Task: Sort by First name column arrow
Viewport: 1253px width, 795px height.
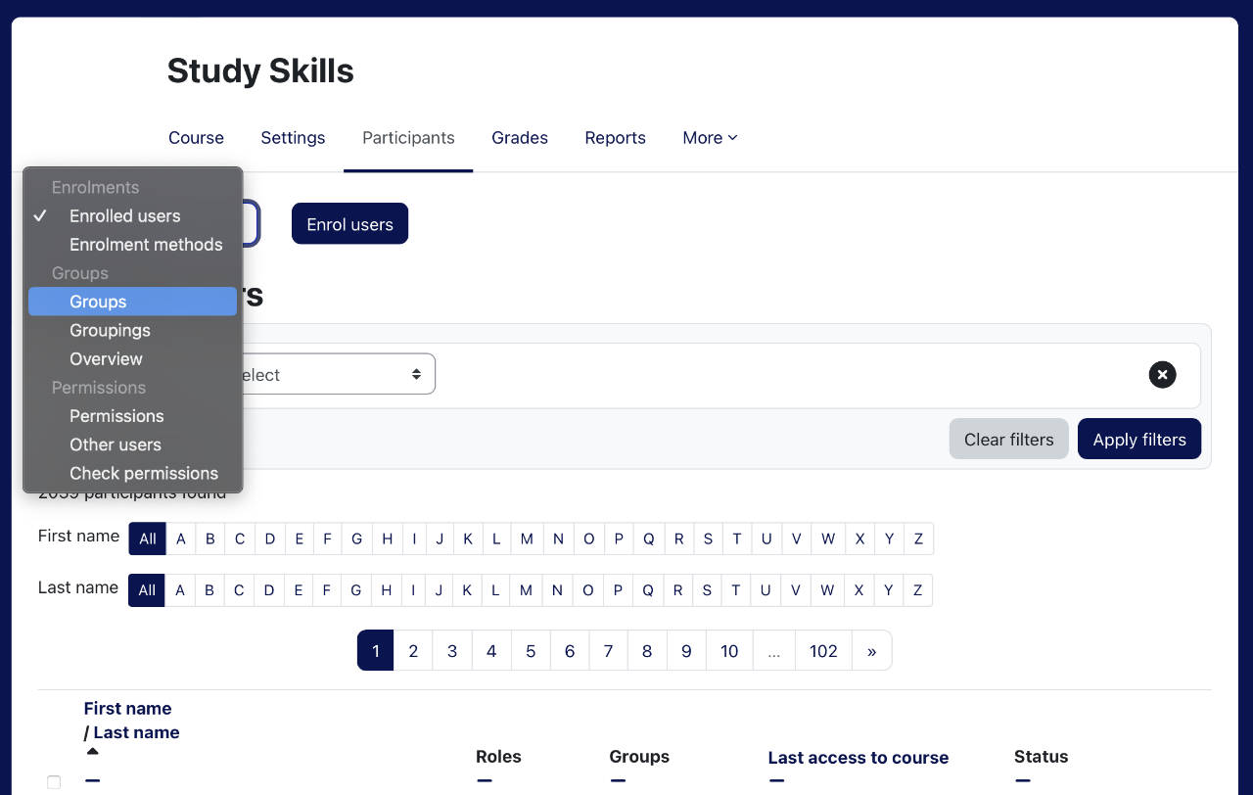Action: [x=93, y=752]
